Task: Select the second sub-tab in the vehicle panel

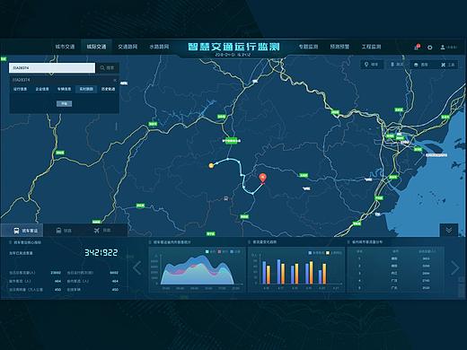Action: pos(42,89)
